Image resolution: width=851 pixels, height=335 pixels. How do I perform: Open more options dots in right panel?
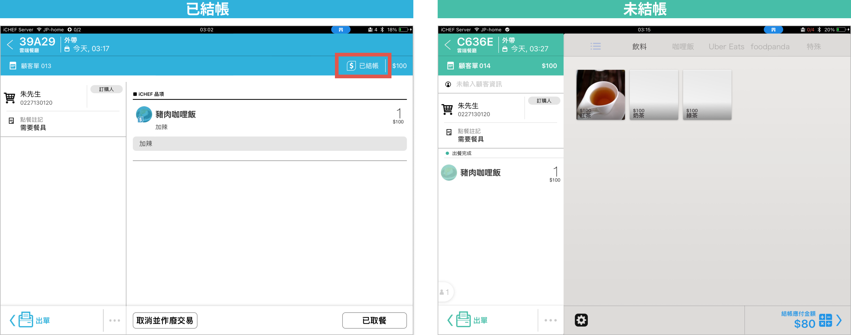[x=551, y=320]
